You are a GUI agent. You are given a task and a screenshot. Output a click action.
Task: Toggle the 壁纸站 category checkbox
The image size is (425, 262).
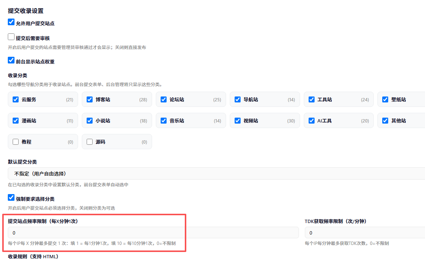click(385, 99)
